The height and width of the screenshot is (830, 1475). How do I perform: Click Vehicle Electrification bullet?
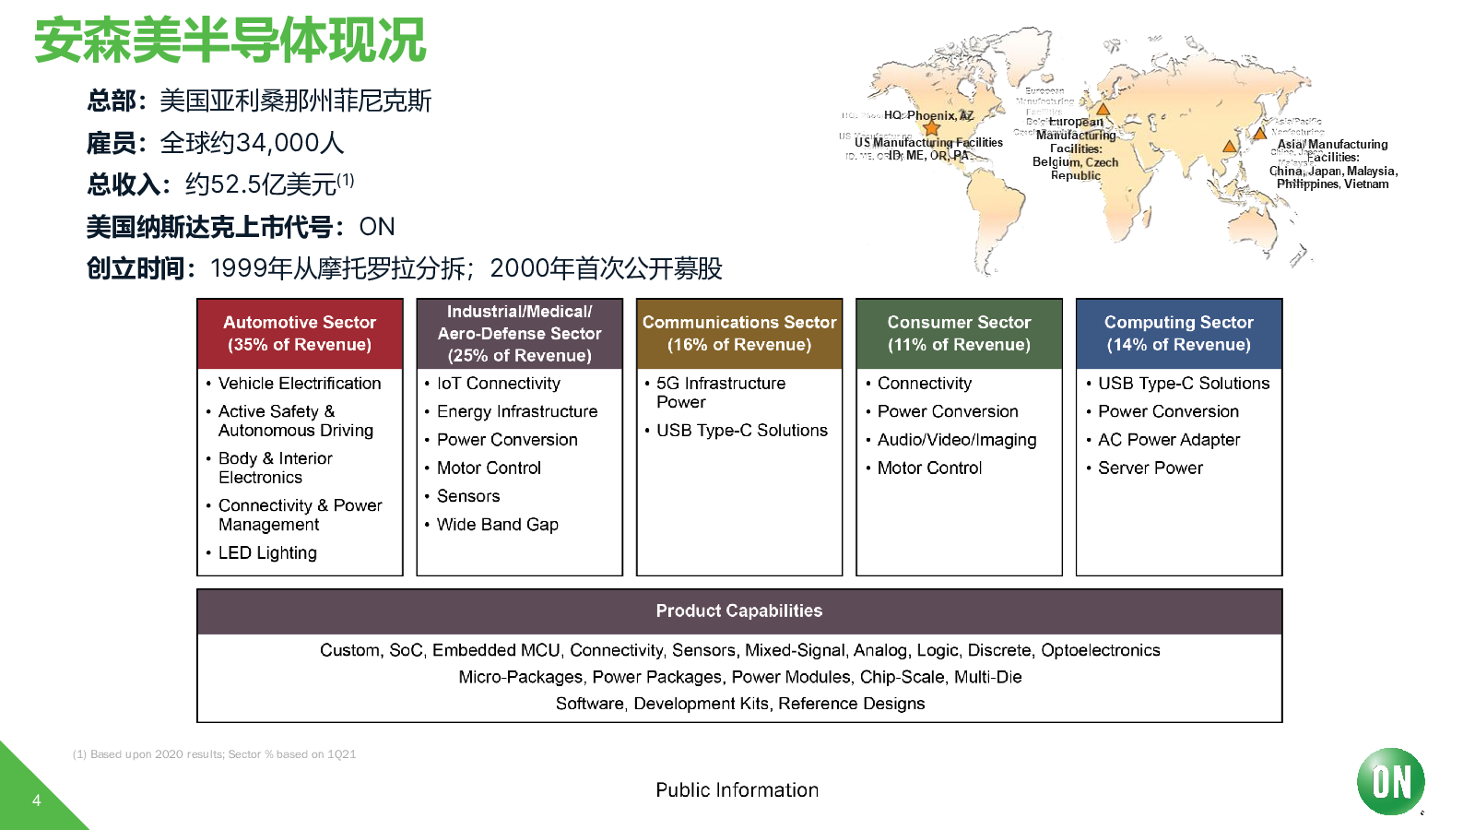(300, 384)
